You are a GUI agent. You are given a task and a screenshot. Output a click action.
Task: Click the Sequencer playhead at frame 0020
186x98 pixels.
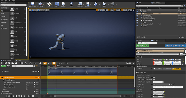pos(56,66)
